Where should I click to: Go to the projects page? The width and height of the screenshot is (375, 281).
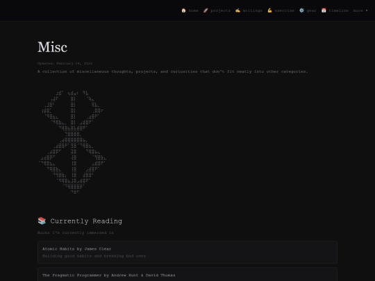[220, 10]
